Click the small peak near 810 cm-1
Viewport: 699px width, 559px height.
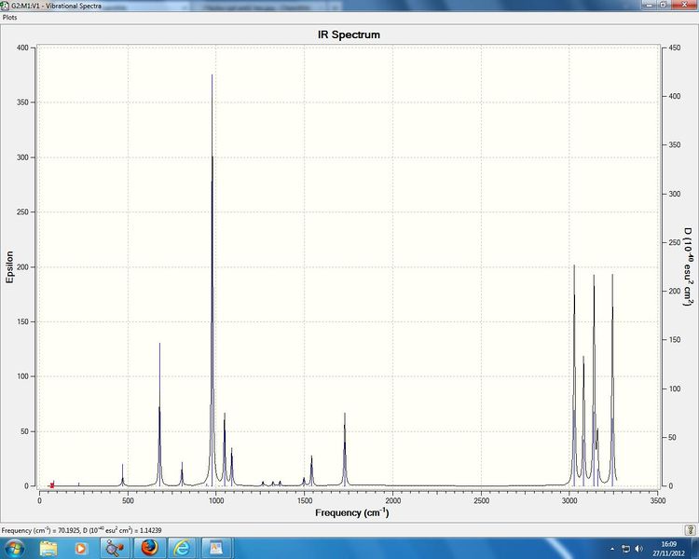click(182, 474)
